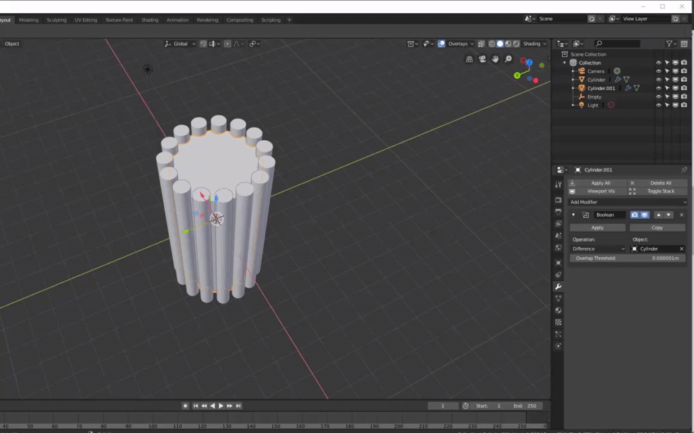
Task: Switch to solid viewport shading mode
Action: point(500,44)
